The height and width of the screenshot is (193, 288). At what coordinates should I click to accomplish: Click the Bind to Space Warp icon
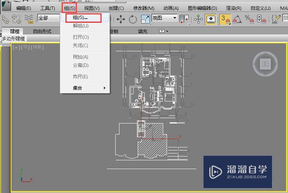pyautogui.click(x=29, y=19)
